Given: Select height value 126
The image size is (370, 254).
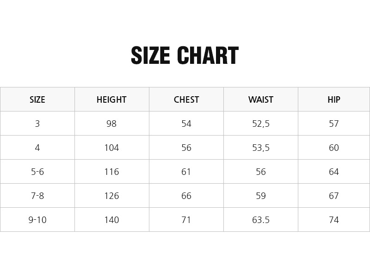Looking at the screenshot, I should click(111, 196).
